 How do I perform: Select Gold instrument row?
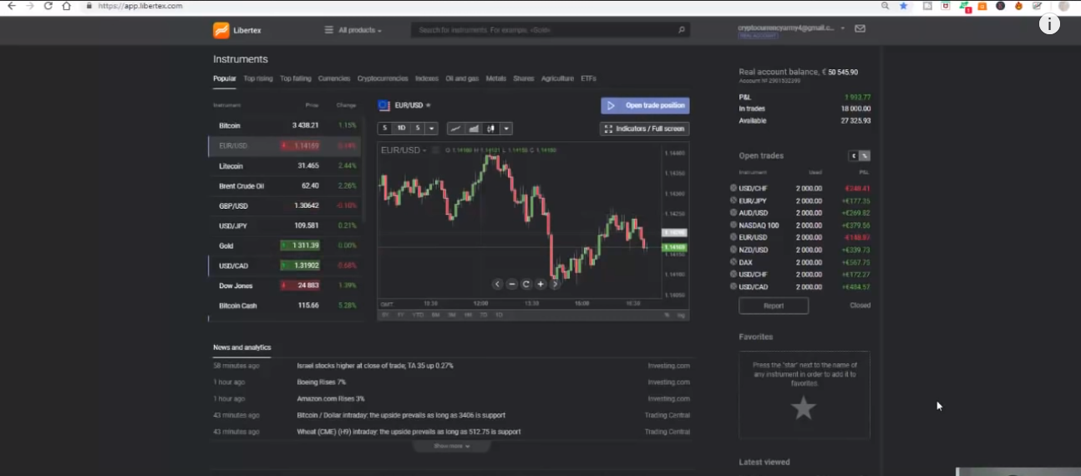point(285,246)
